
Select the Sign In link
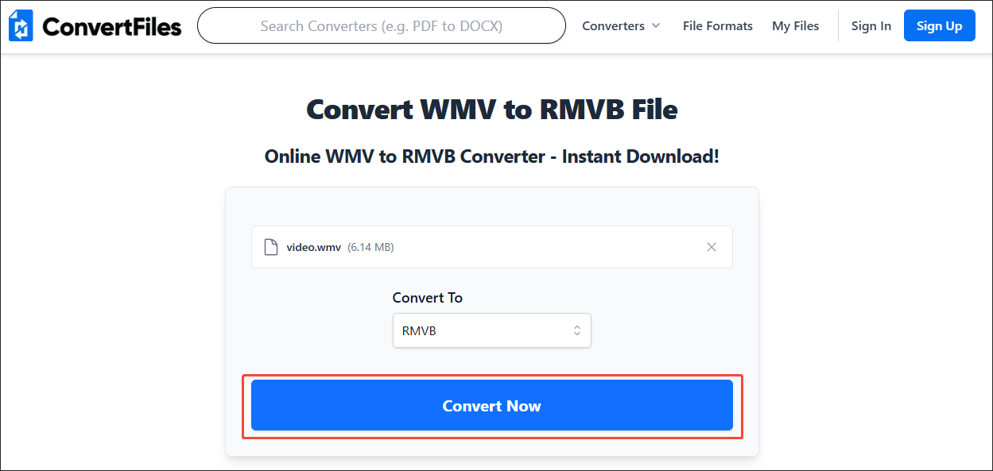(871, 25)
